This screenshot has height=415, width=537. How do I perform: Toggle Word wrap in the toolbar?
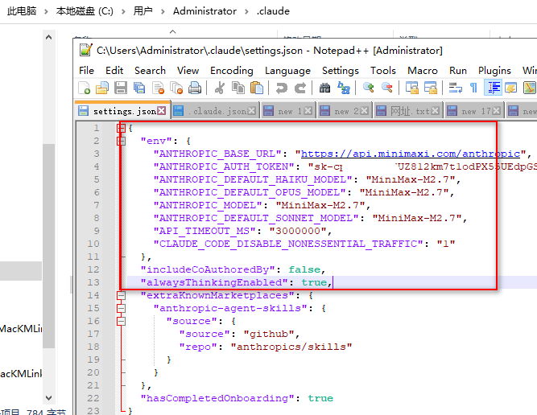pyautogui.click(x=456, y=88)
